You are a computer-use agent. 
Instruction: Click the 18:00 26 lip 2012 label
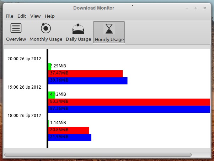[24, 116]
